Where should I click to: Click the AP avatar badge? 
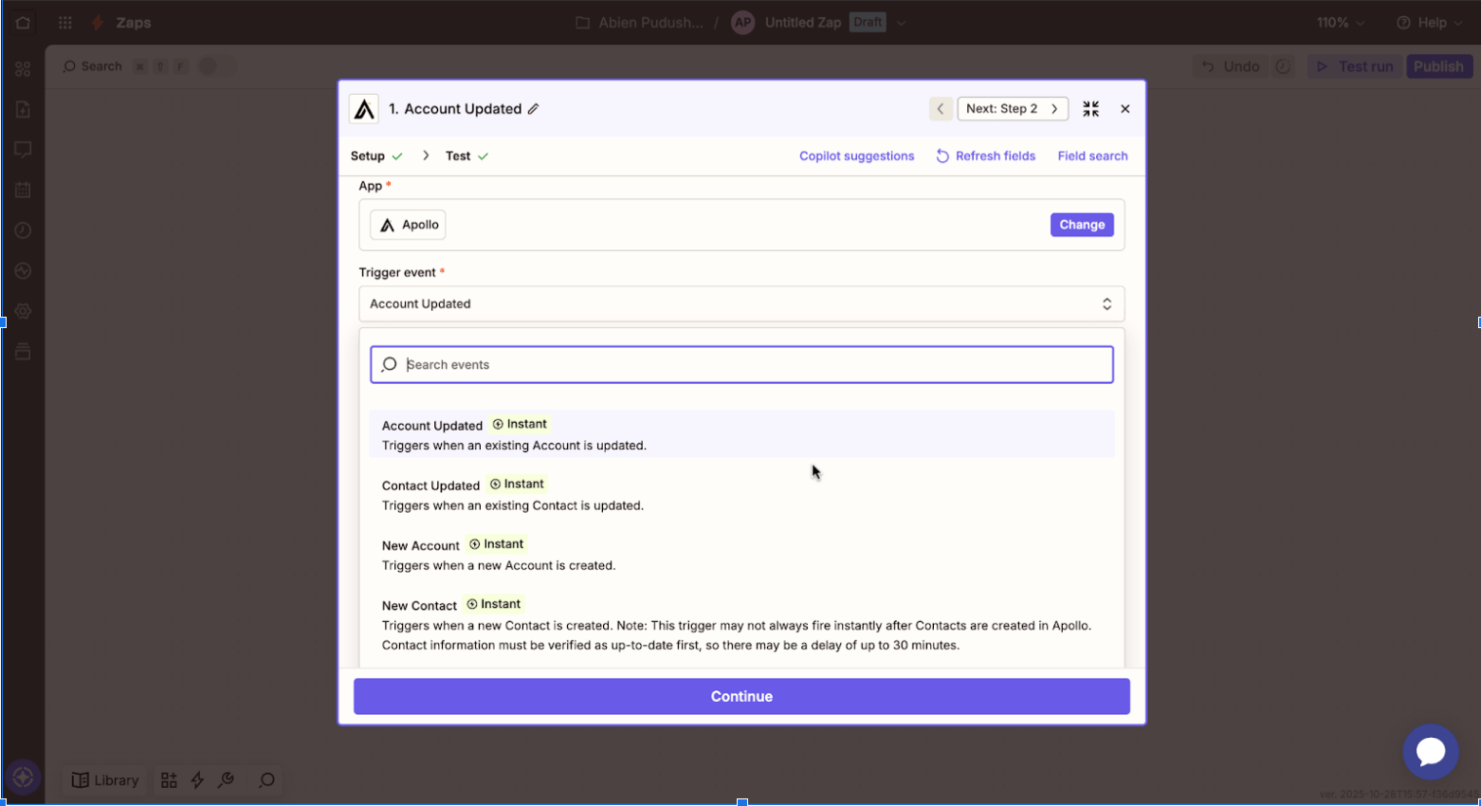pos(743,23)
